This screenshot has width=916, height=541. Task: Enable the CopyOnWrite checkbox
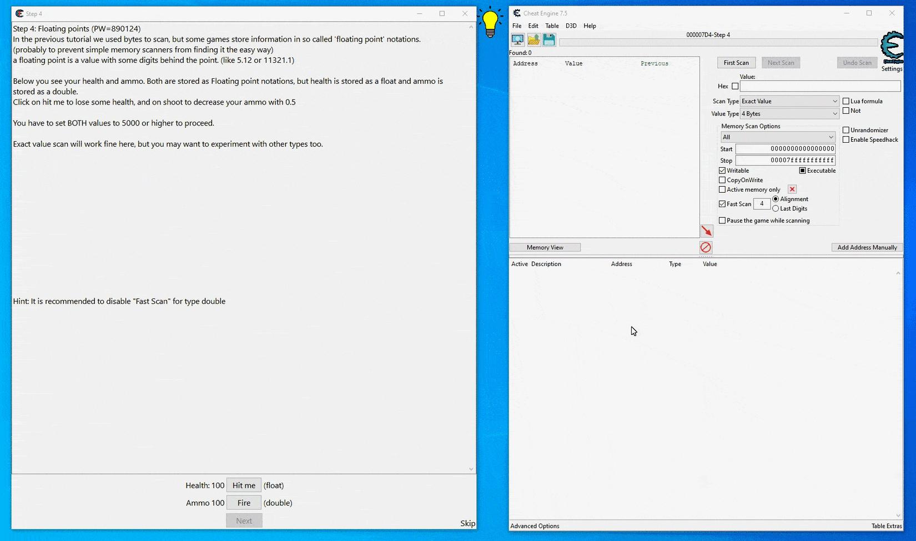coord(722,180)
